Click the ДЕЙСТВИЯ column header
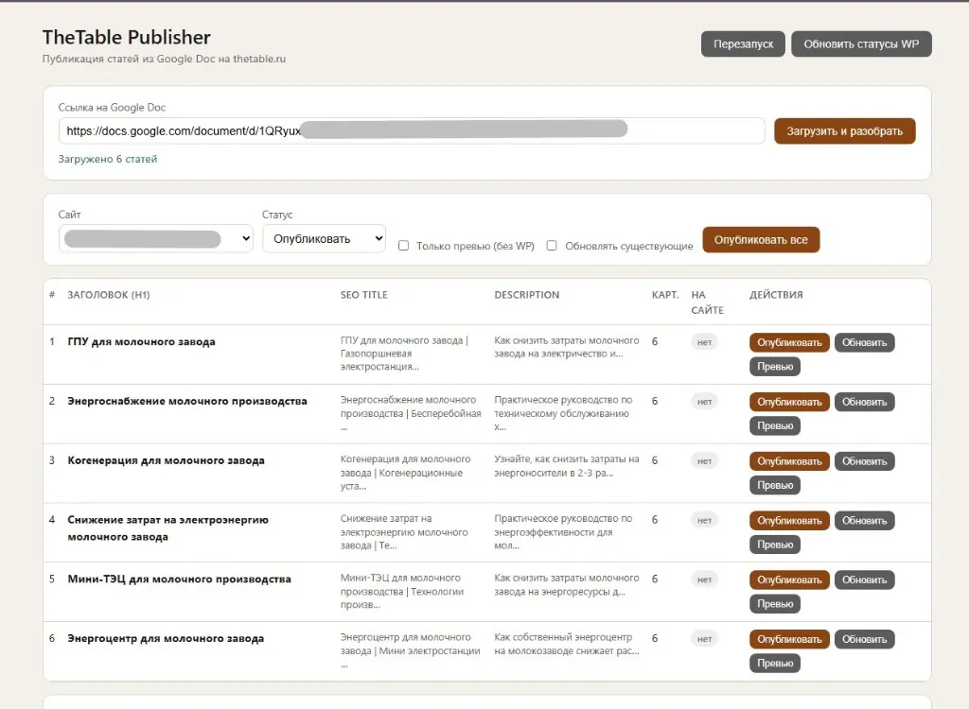 click(x=776, y=295)
